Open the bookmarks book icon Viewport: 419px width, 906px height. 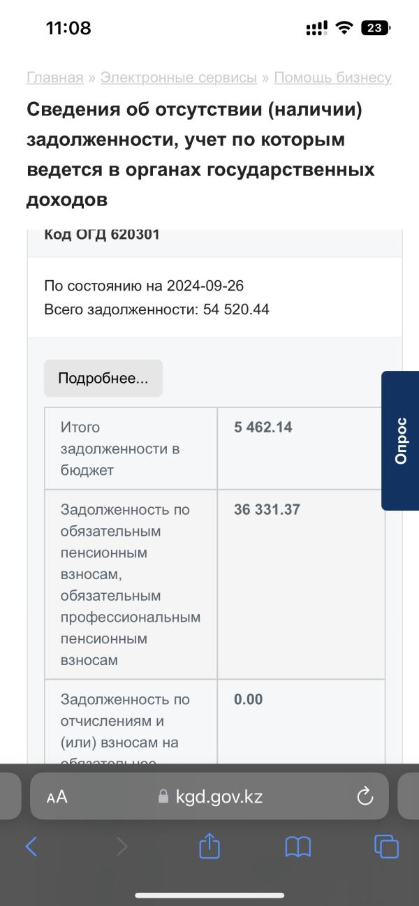[298, 847]
